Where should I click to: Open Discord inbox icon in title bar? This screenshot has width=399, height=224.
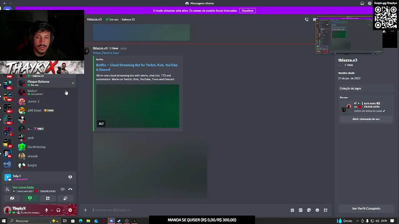[x=362, y=3]
